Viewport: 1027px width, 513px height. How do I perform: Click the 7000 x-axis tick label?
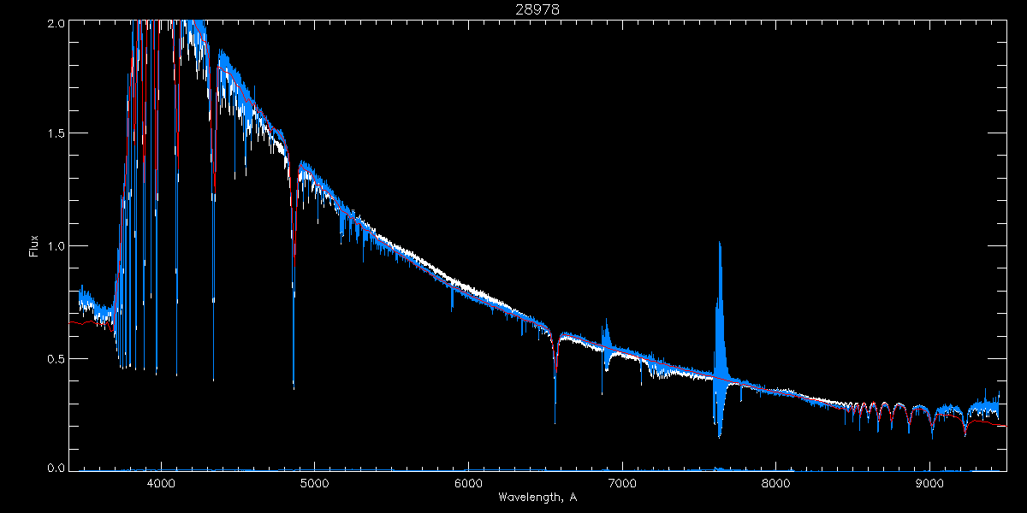point(622,483)
